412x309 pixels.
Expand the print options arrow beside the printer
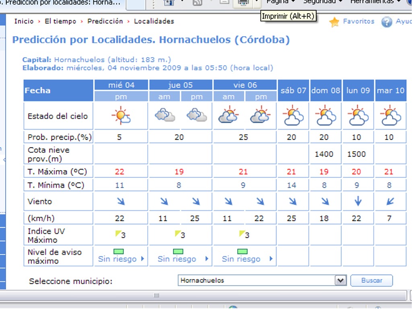coord(257,2)
